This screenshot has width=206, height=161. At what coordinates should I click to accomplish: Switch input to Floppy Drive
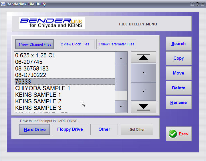(x=70, y=129)
